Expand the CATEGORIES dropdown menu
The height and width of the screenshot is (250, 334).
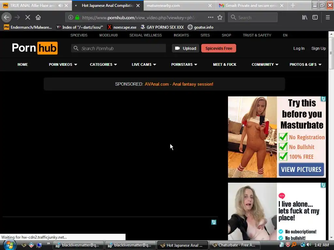tap(103, 64)
